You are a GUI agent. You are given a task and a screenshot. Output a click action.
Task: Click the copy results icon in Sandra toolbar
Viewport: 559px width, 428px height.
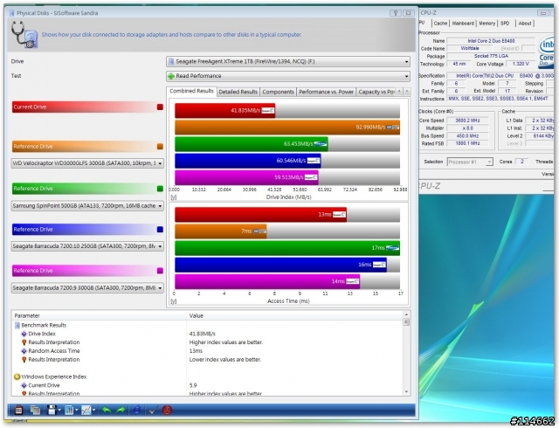click(x=35, y=411)
